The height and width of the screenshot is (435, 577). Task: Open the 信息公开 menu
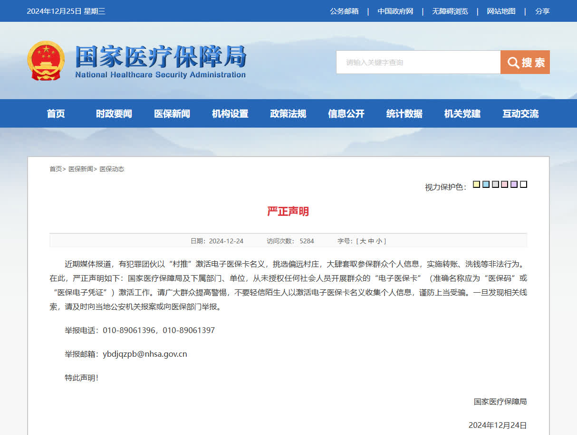point(346,114)
